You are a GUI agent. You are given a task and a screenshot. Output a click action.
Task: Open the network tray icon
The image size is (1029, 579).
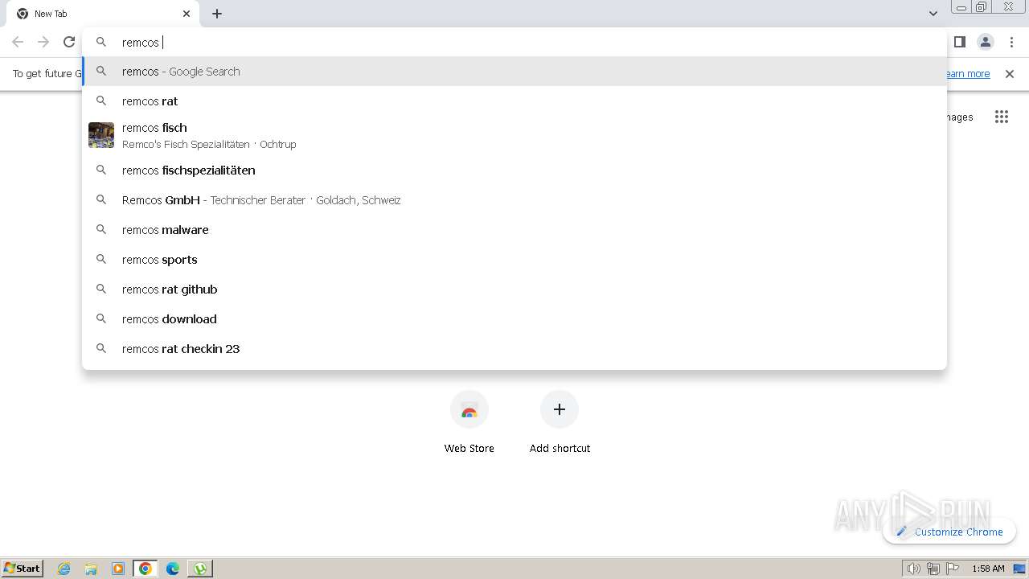pyautogui.click(x=933, y=569)
